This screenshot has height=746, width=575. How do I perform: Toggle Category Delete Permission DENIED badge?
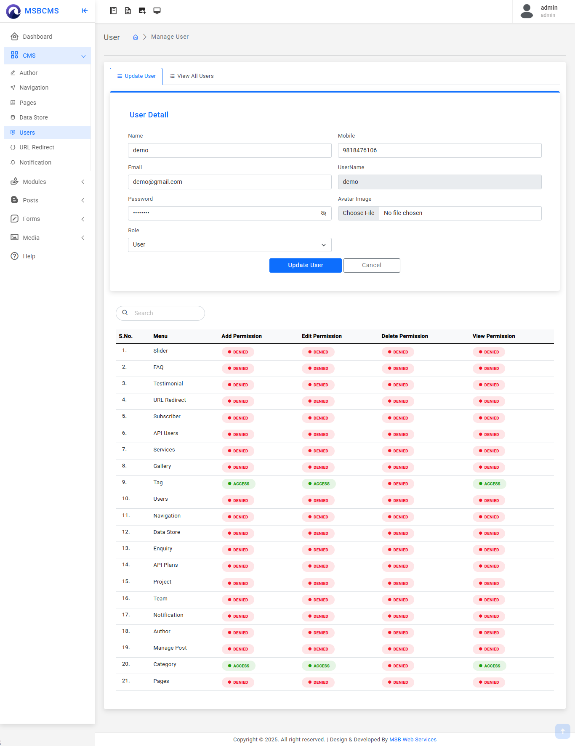tap(398, 666)
